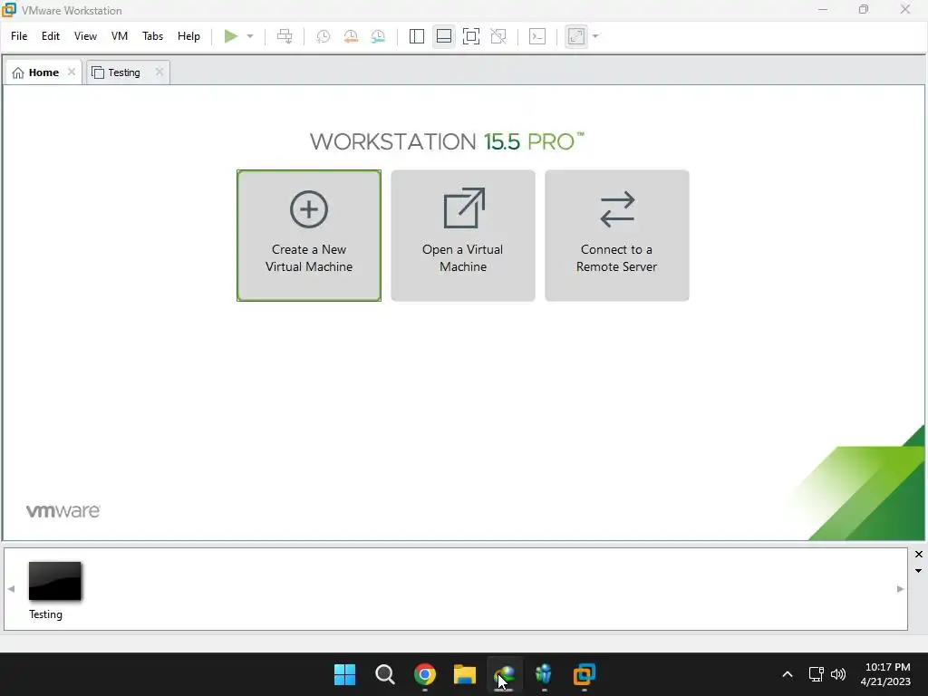Take a snapshot using the clock icon
Image resolution: width=928 pixels, height=696 pixels.
tap(324, 36)
